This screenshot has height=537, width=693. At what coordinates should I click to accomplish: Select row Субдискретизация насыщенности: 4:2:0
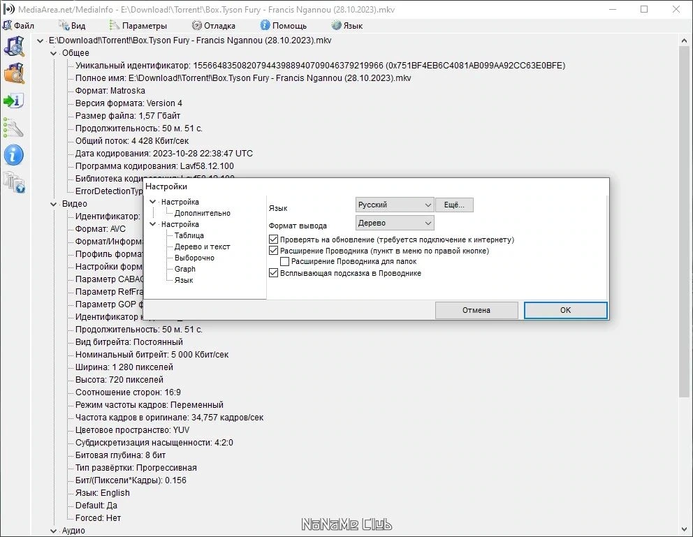[x=154, y=443]
